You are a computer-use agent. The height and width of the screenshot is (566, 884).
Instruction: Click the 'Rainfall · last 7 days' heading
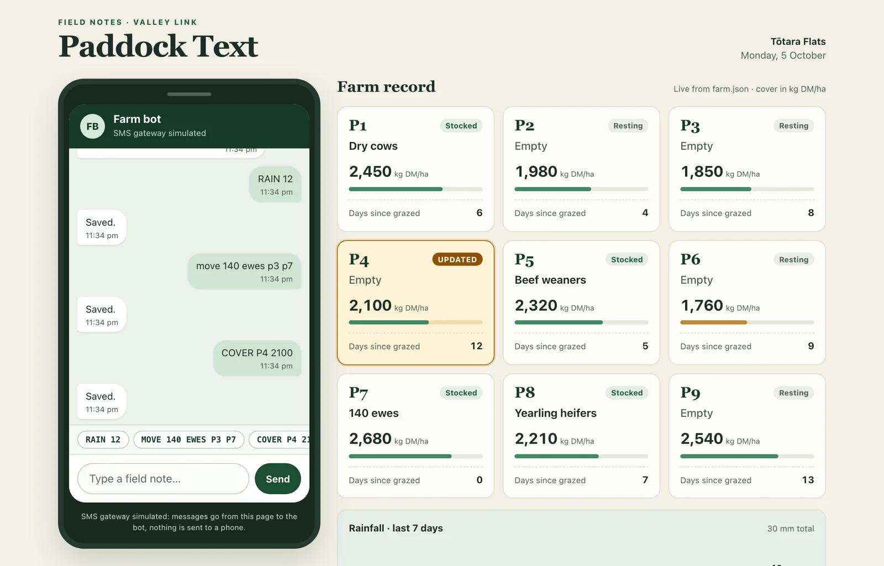click(x=396, y=528)
